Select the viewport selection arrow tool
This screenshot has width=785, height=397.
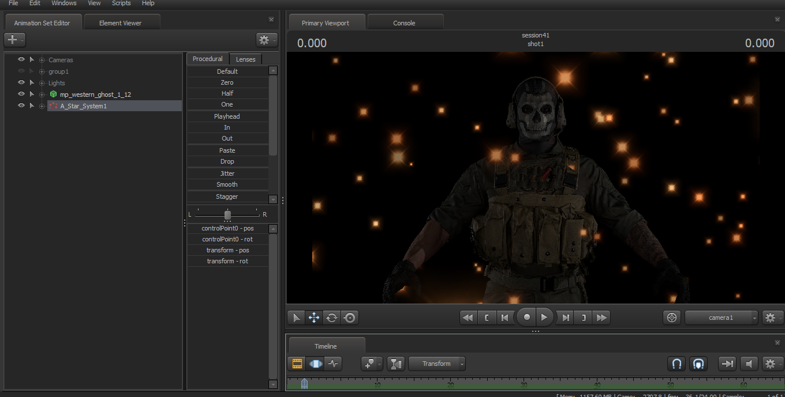coord(297,317)
